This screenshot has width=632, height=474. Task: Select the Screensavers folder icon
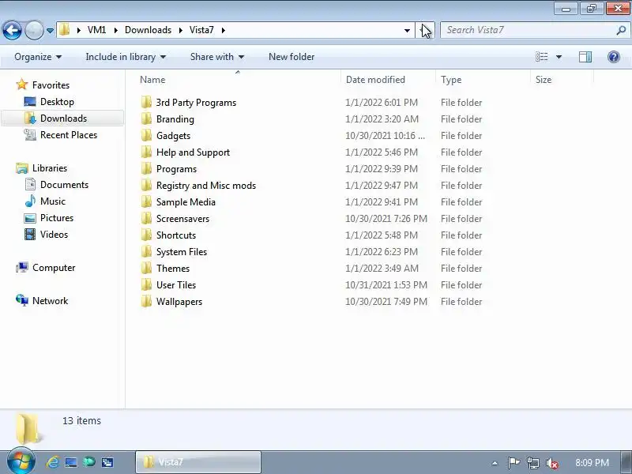[146, 219]
